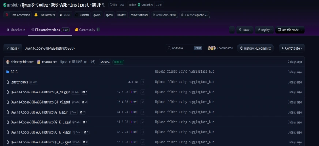
Task: Download the Q3_K_S.gguf file
Action: tap(143, 142)
